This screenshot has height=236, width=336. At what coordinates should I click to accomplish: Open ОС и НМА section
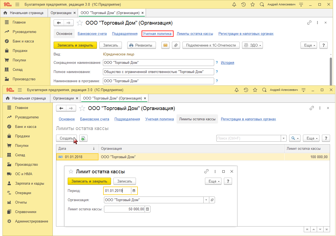[24, 174]
